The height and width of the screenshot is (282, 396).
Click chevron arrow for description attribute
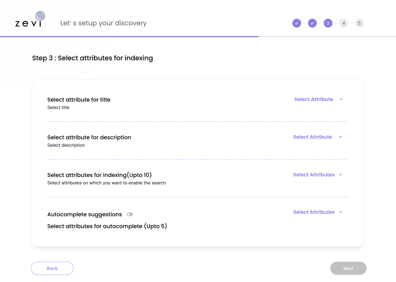pos(340,137)
